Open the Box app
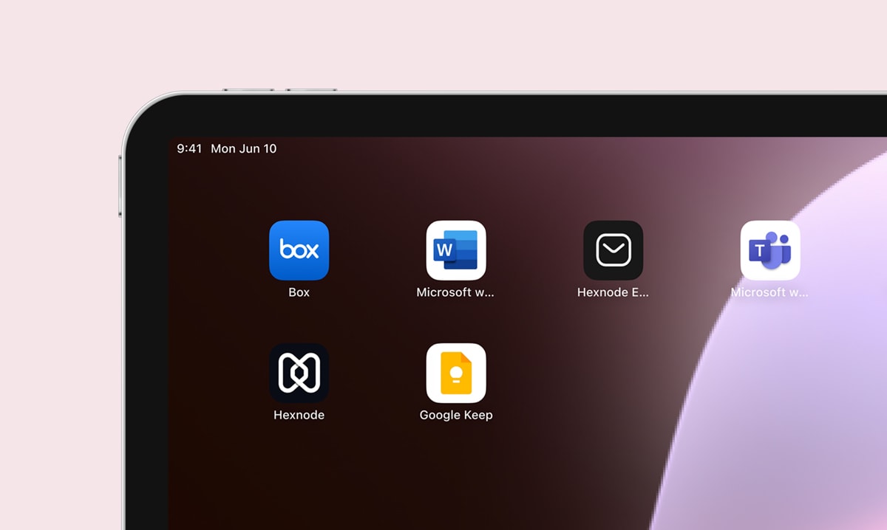Image resolution: width=887 pixels, height=530 pixels. click(299, 250)
